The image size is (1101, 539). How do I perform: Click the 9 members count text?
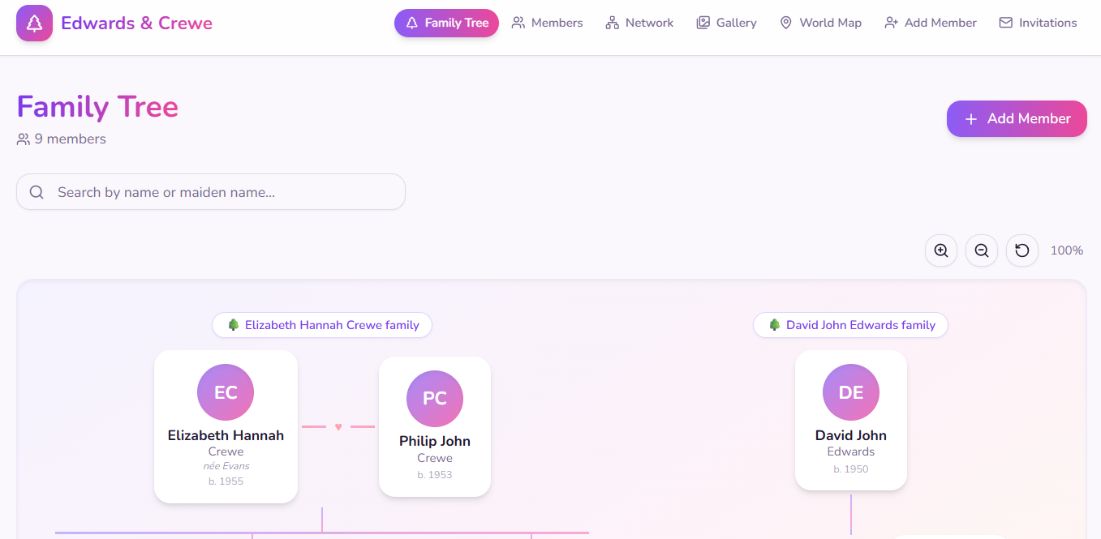[71, 139]
